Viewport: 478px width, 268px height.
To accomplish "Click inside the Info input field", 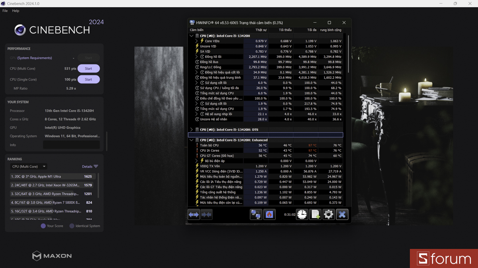I will (71, 145).
